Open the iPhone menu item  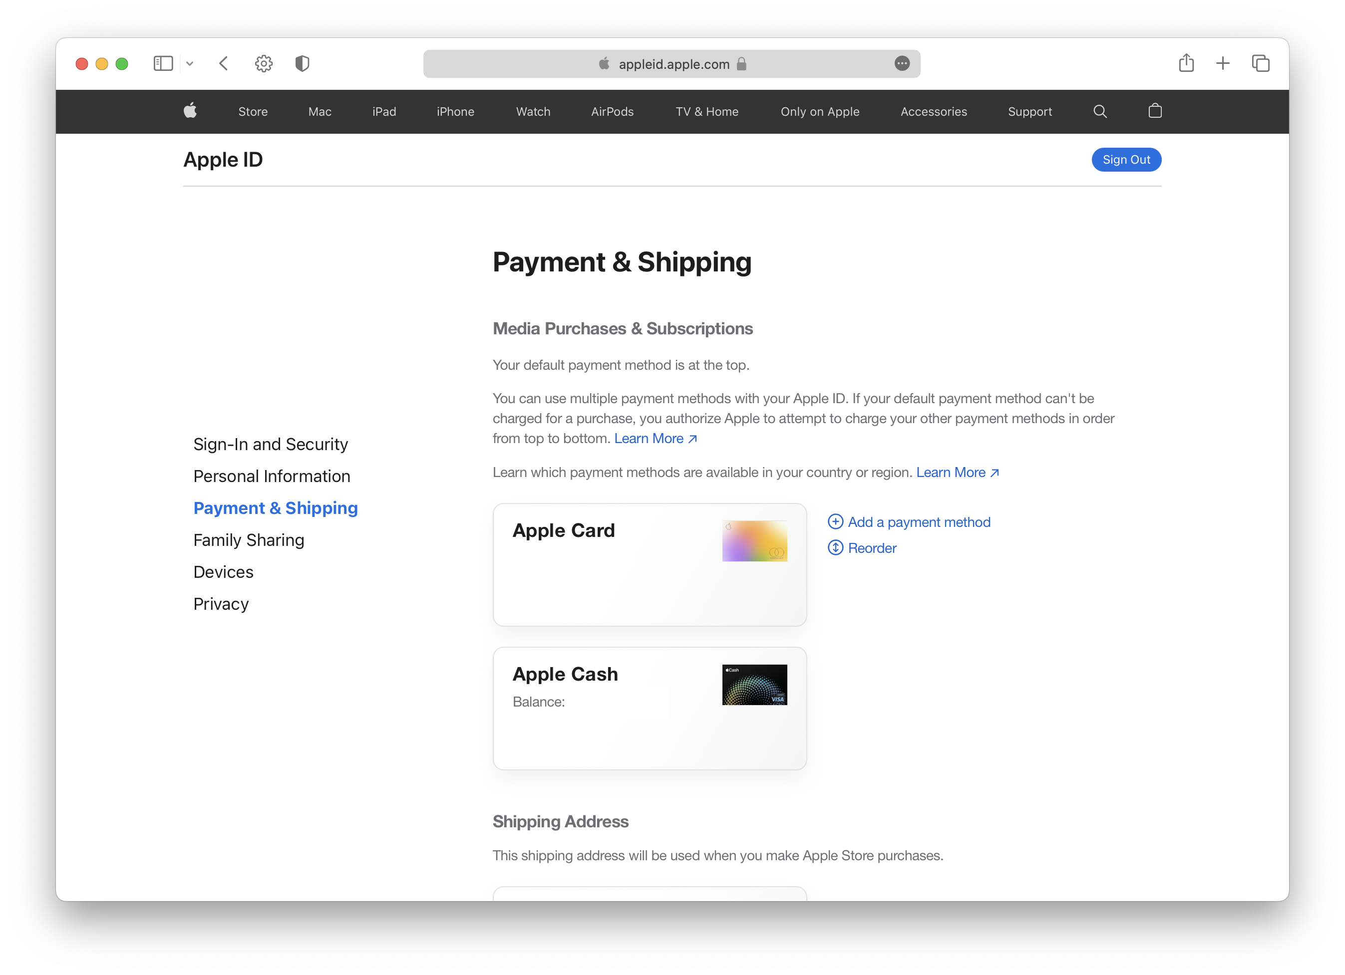tap(455, 111)
